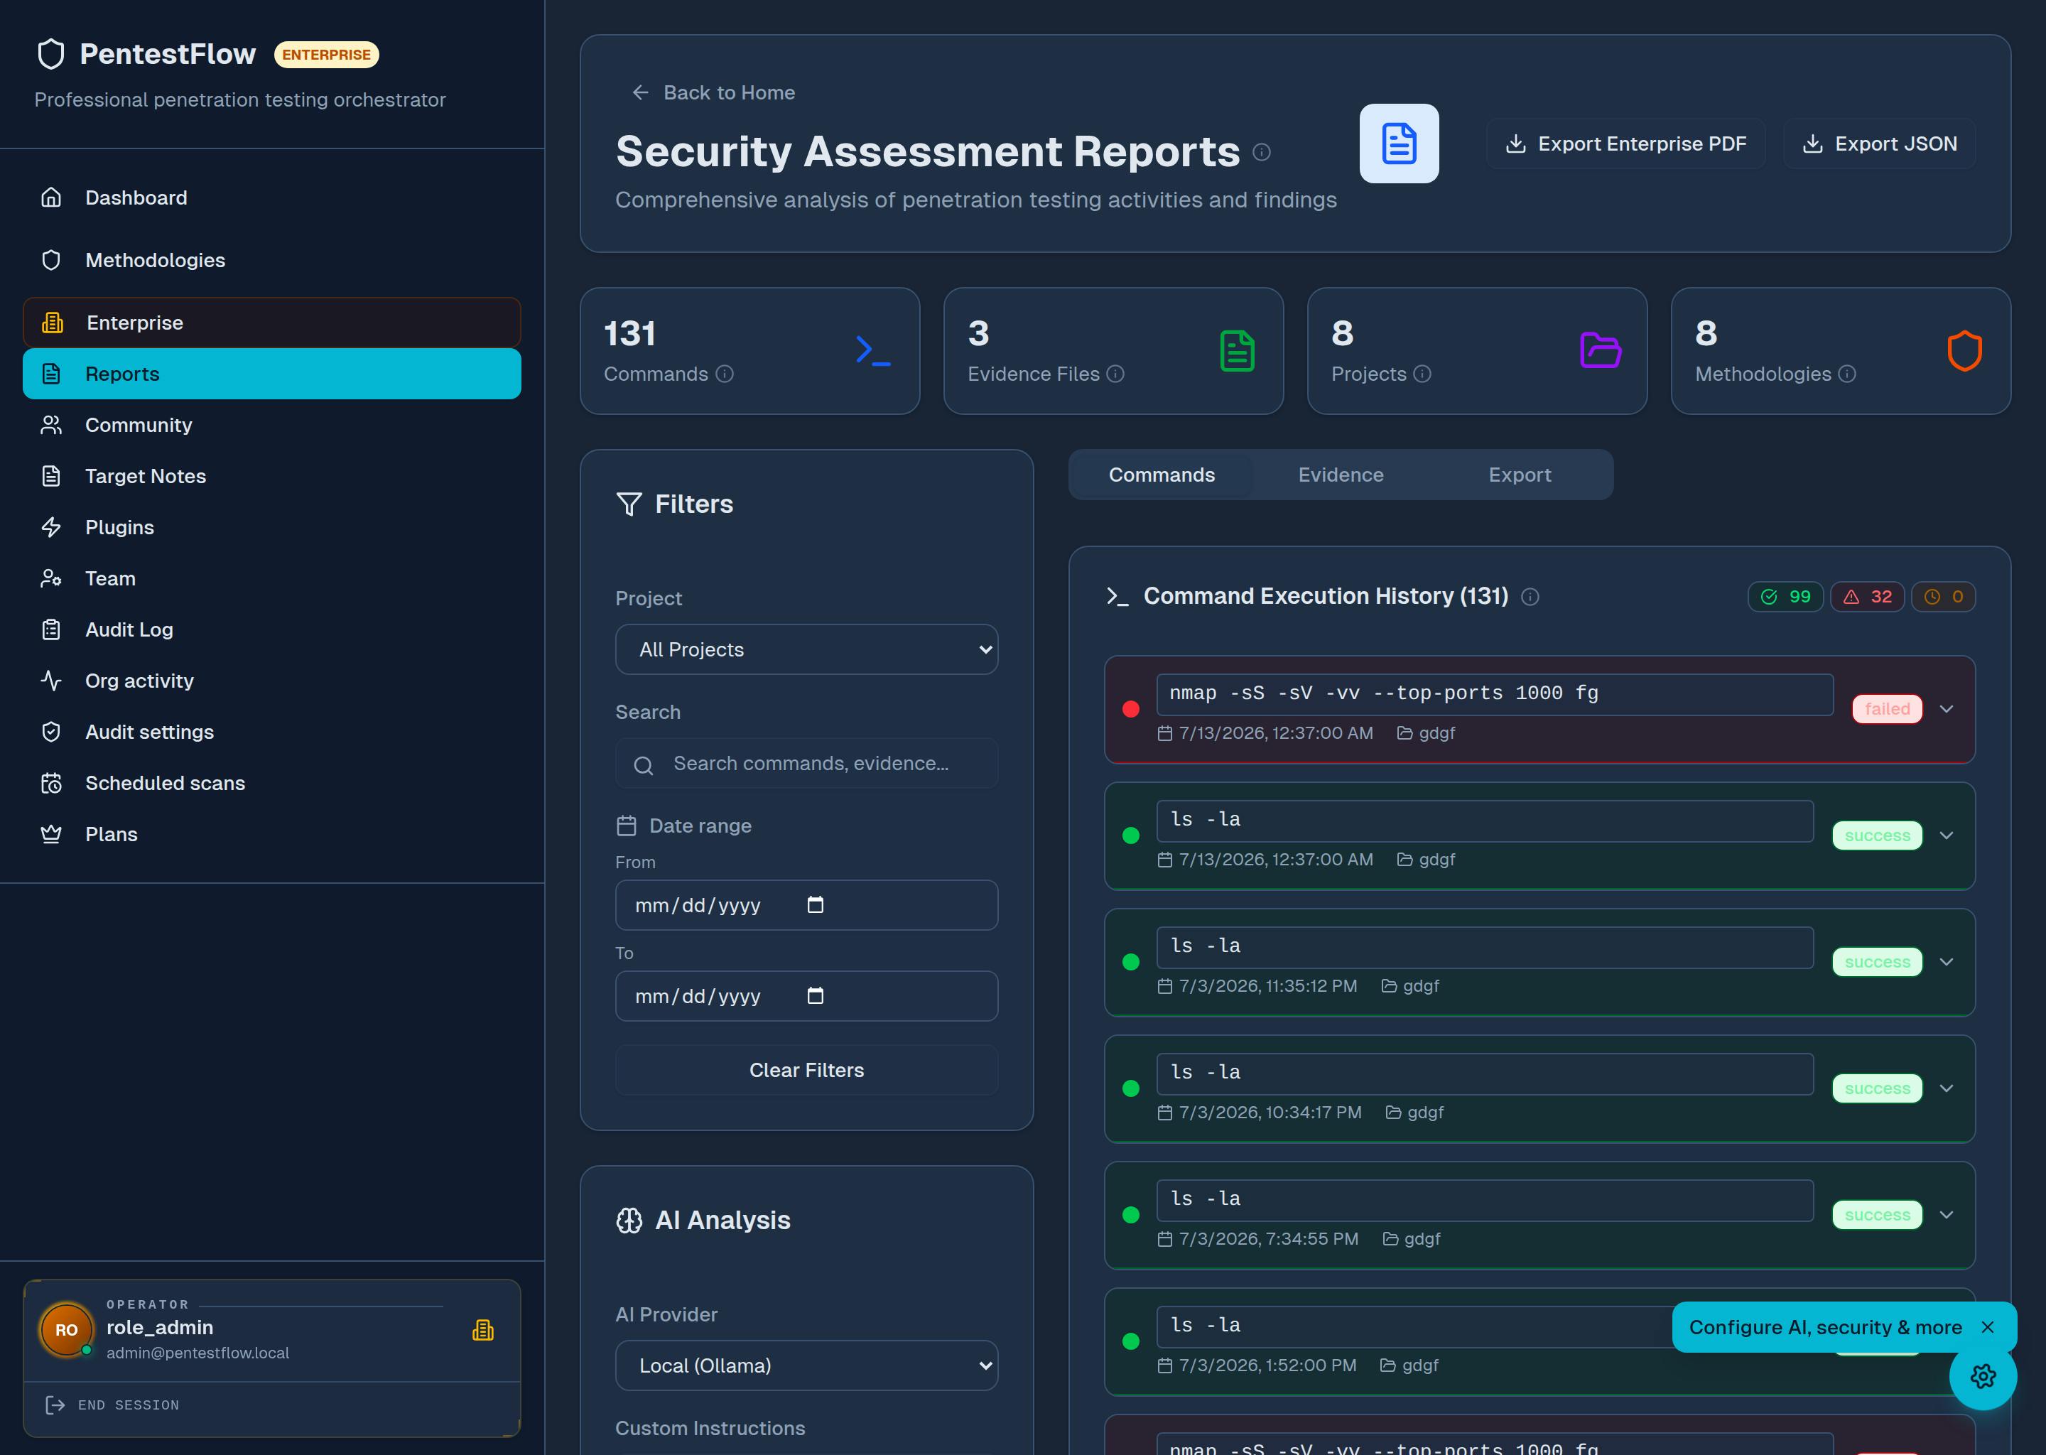2046x1455 pixels.
Task: Expand the ls -la entry at 10:34:17 PM
Action: click(x=1947, y=1088)
